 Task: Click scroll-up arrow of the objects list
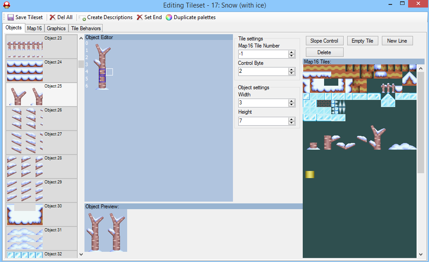tap(81, 38)
